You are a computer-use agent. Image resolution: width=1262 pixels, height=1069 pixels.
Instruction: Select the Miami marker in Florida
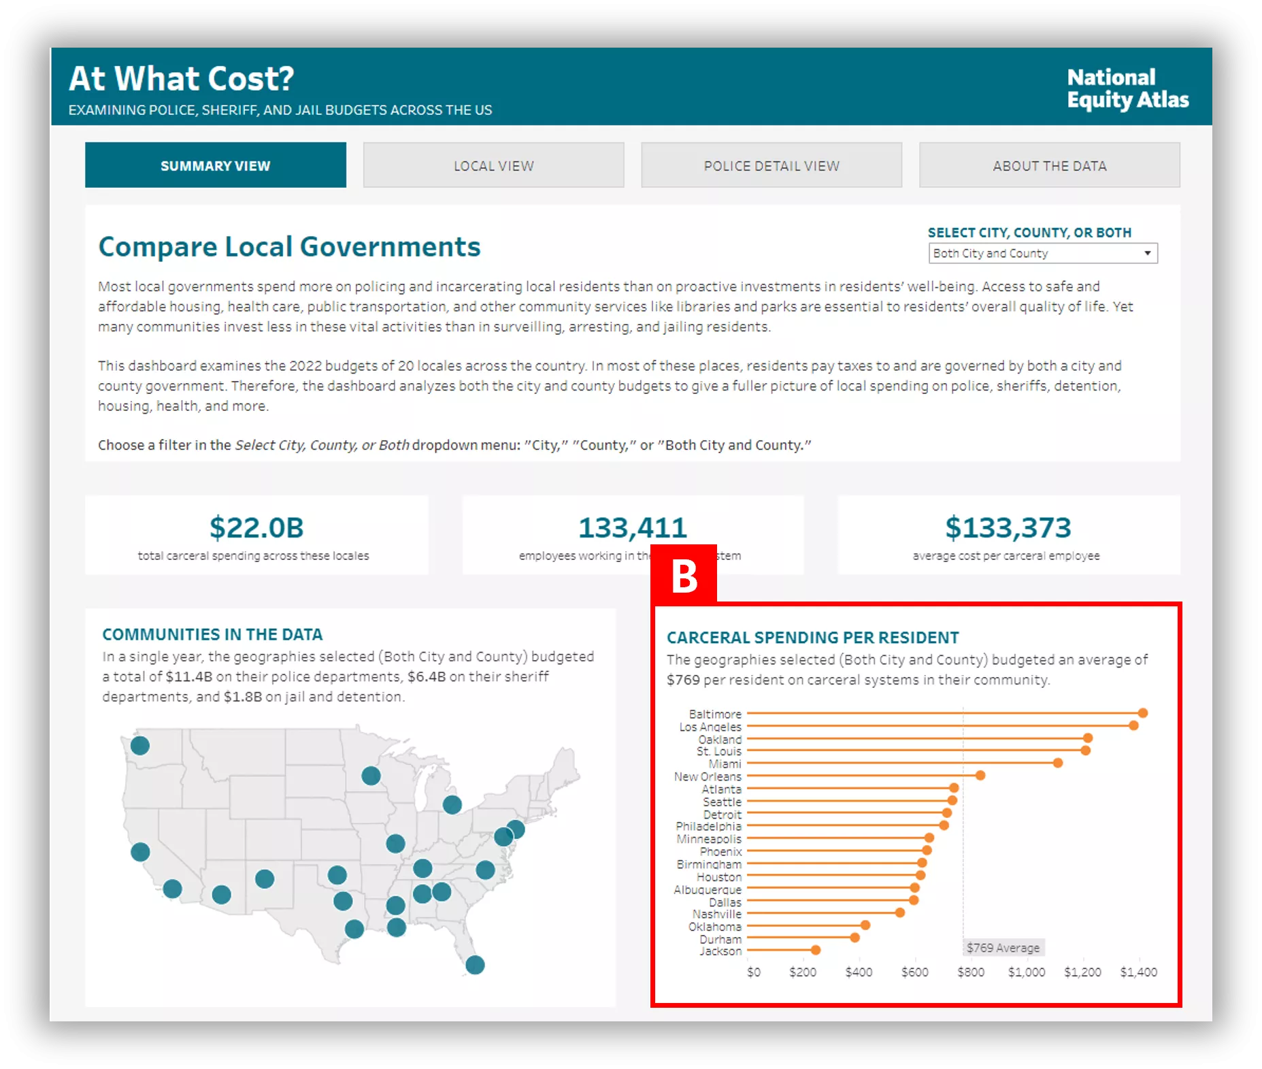475,964
